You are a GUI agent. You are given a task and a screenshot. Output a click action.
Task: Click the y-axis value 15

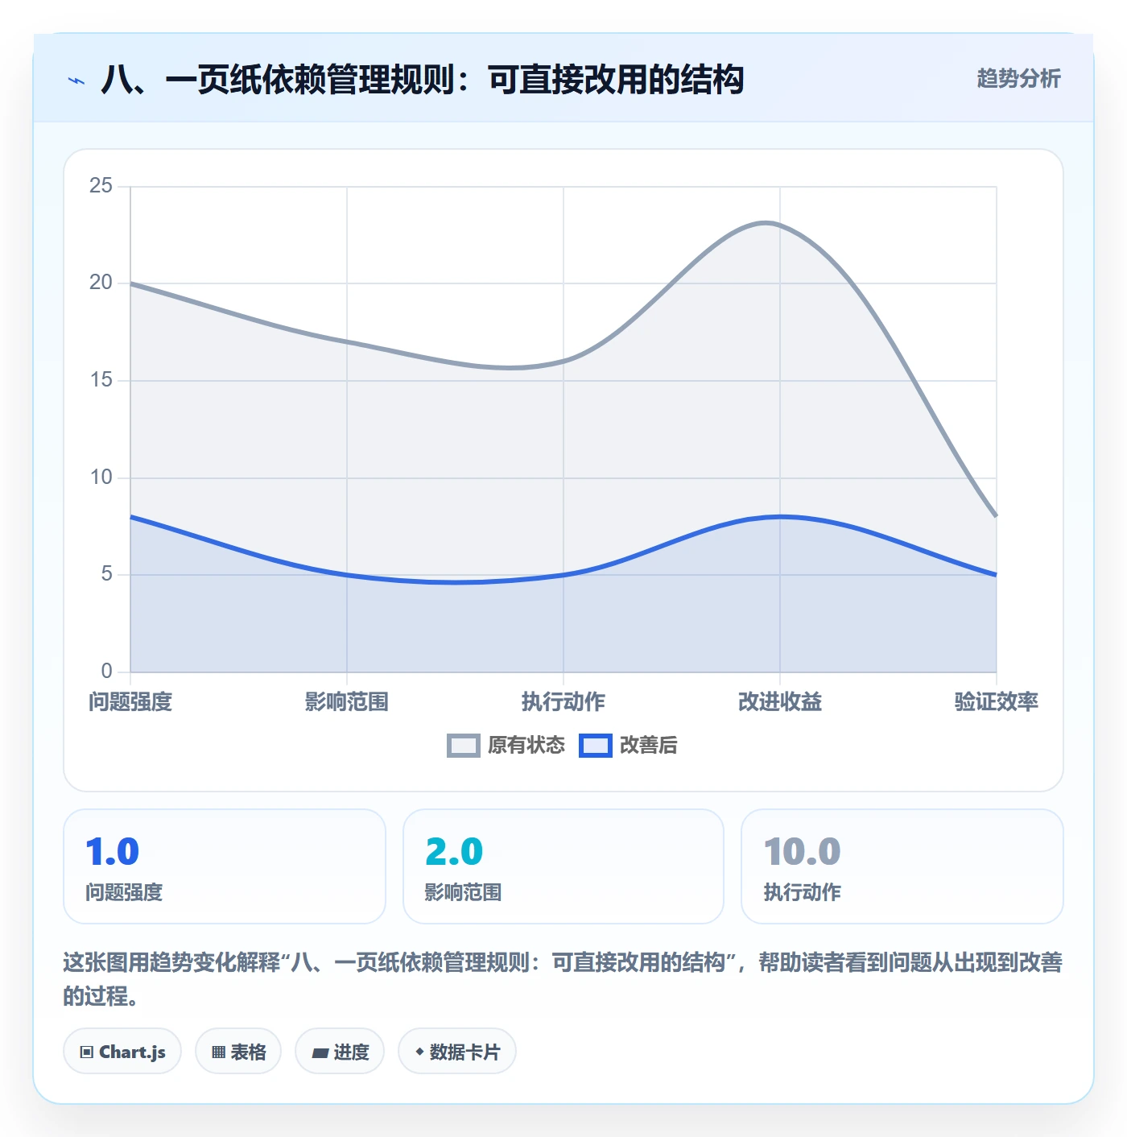[101, 380]
